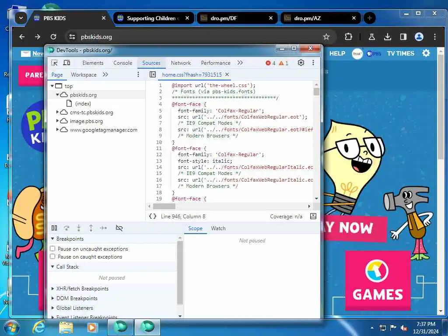Open the (index) file in tree
Screen dimensions: 448x336
click(x=83, y=103)
